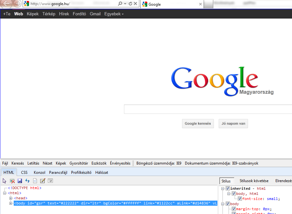Viewport: 292px width, 214px height.
Task: Click the site favicon beside the URL
Action: coord(26,4)
